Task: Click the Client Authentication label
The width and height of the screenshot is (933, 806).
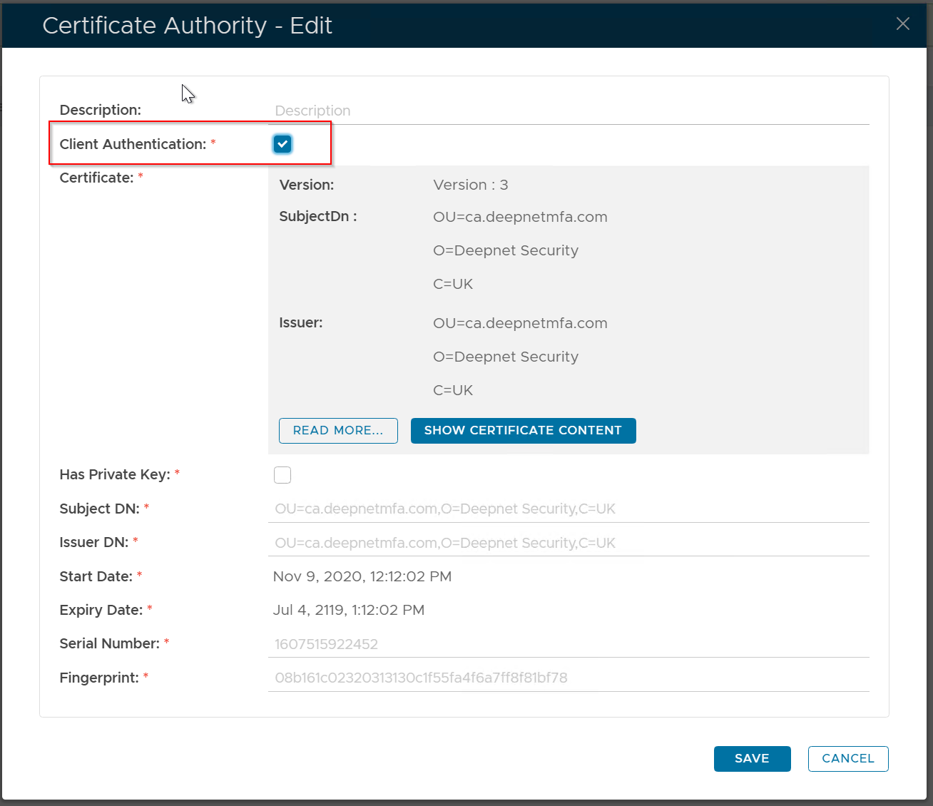Action: 133,144
